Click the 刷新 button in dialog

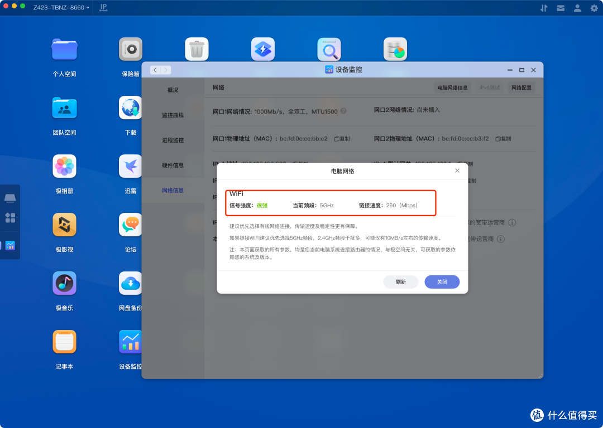click(x=401, y=282)
